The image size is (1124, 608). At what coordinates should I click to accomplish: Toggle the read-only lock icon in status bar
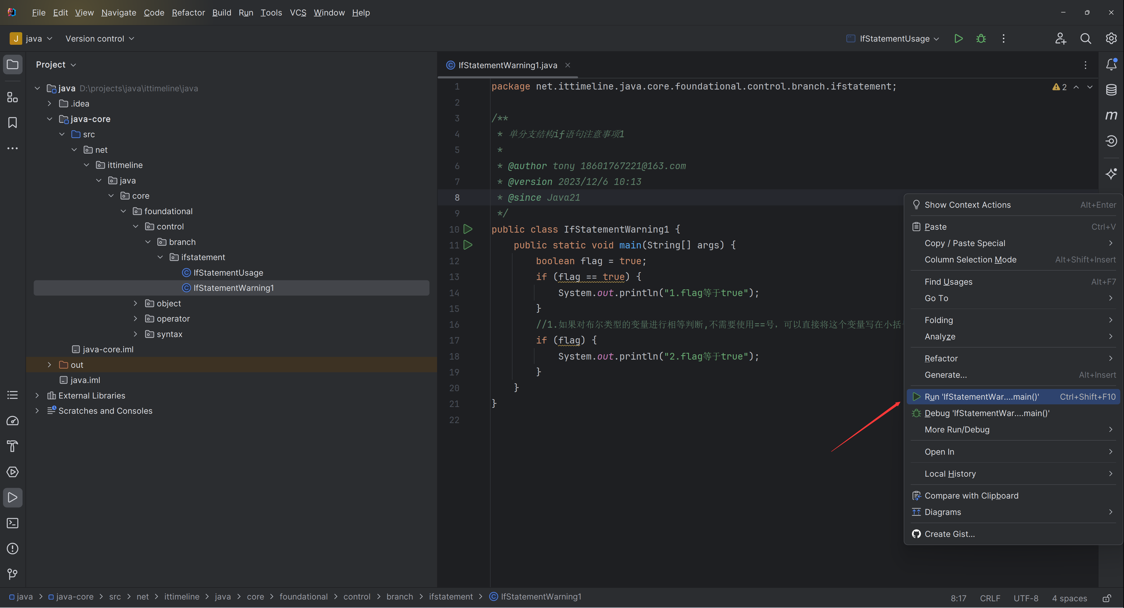1106,598
